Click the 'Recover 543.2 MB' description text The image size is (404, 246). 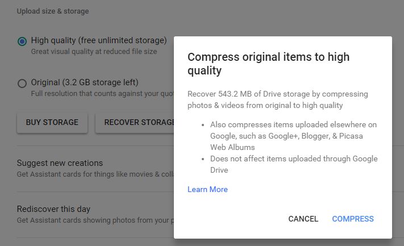(x=277, y=99)
